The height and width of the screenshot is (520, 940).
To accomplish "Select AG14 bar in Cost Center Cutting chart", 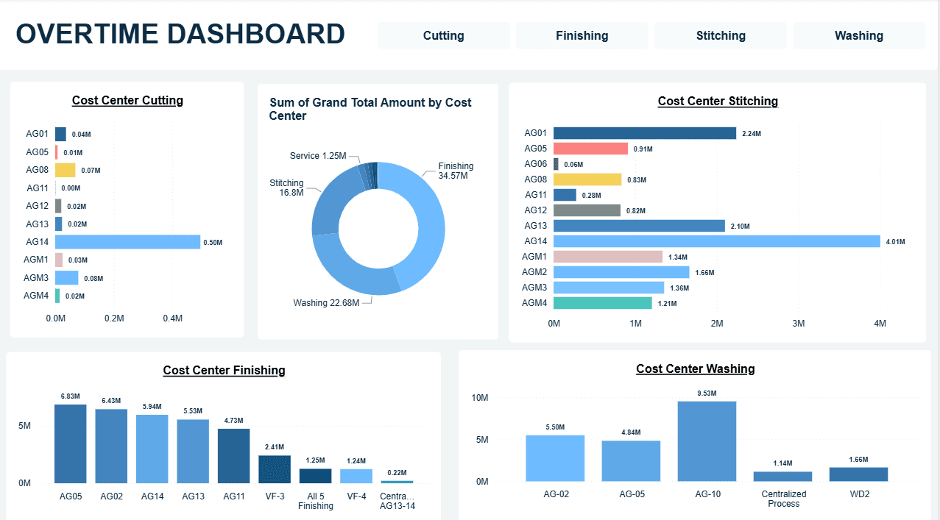I will (127, 242).
